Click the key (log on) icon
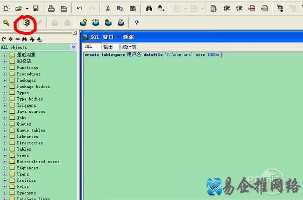The image size is (303, 200). point(6,23)
